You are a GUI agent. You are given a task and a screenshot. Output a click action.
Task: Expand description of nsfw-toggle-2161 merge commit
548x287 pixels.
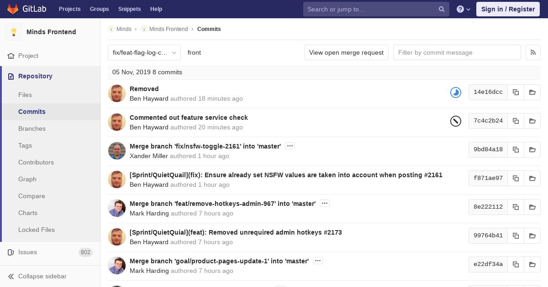click(290, 146)
